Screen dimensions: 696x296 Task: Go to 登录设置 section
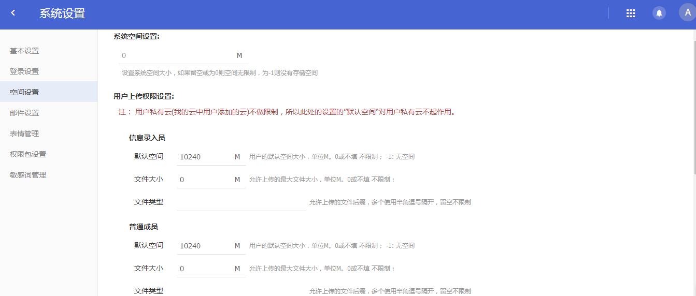click(x=24, y=71)
